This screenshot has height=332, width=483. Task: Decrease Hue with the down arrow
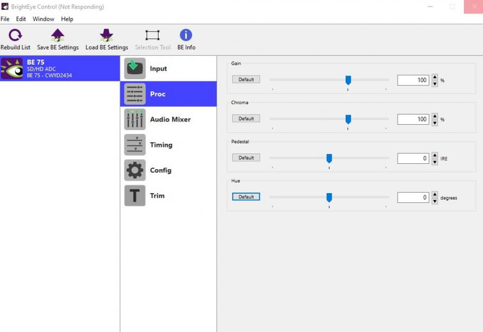[x=435, y=201]
